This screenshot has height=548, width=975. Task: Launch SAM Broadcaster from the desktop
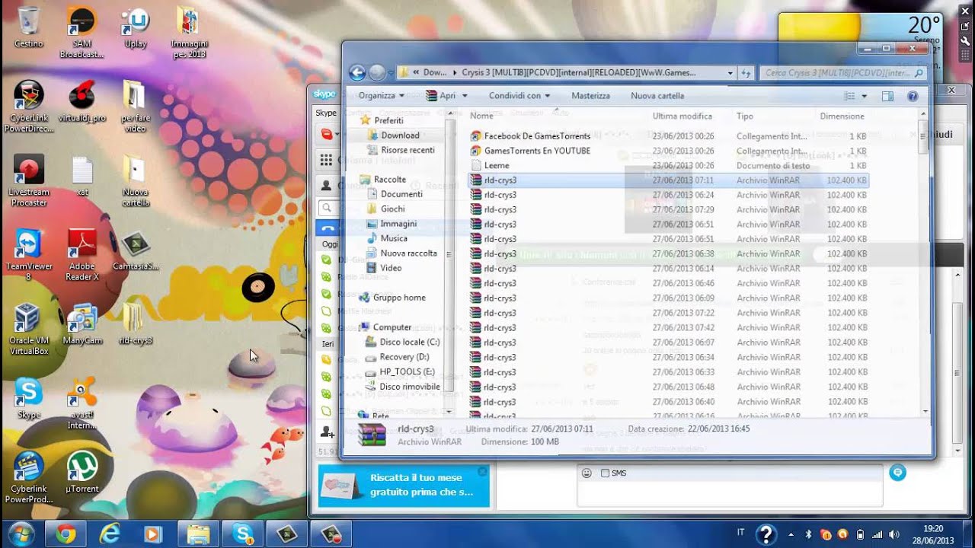point(82,32)
